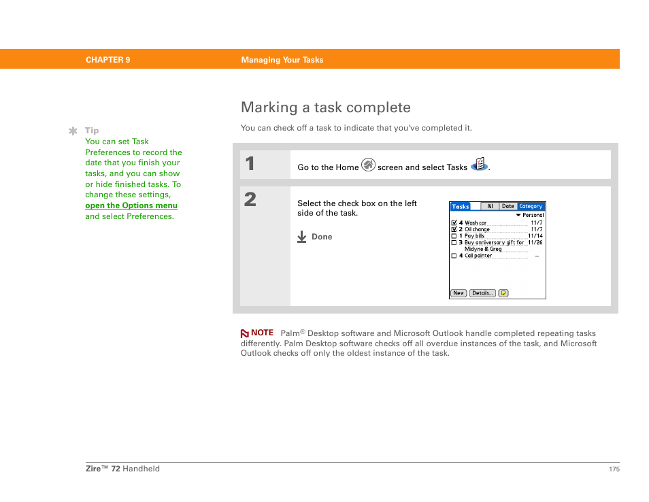Click the Zire 72 Handheld footer text
Screen dimensions: 649x502
click(122, 469)
